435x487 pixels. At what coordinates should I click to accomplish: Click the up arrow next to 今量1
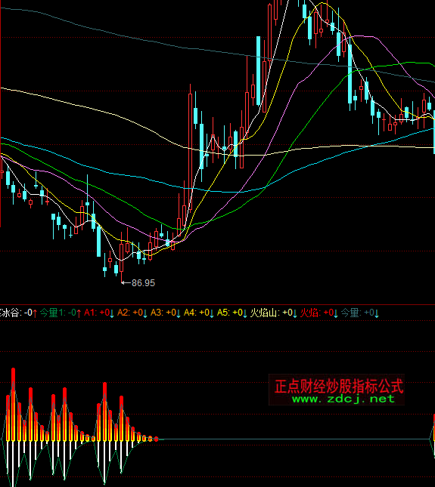(79, 313)
